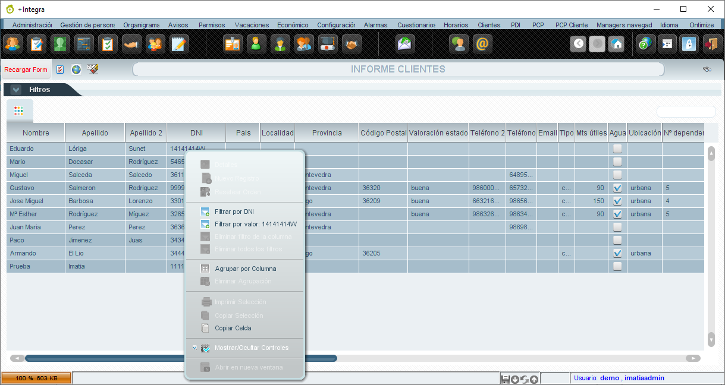Click the vertical scrollbar down arrow
This screenshot has width=725, height=385.
pos(711,339)
